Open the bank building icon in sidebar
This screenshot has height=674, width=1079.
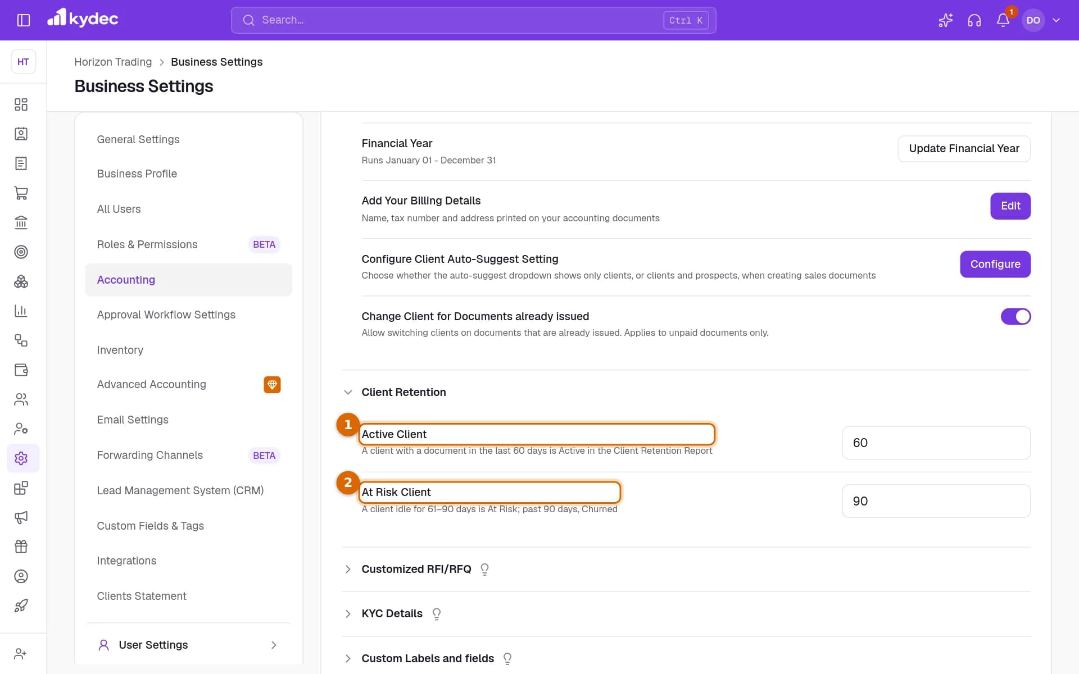click(x=21, y=222)
